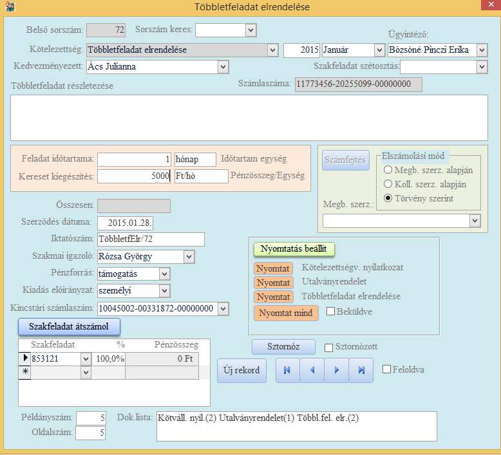Click the Dok.lista text box
The image size is (501, 455).
(x=297, y=426)
